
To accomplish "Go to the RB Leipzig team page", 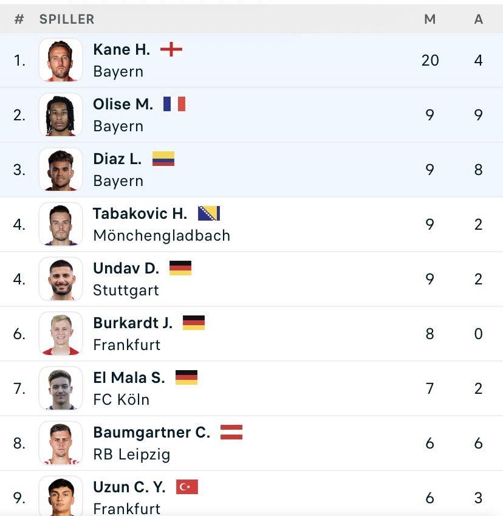I will (132, 455).
